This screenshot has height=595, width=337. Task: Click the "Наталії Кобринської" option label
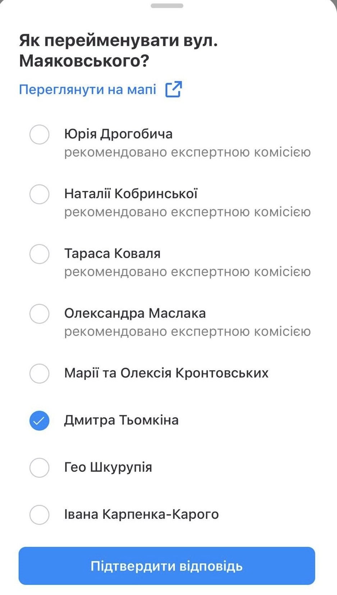(x=131, y=194)
